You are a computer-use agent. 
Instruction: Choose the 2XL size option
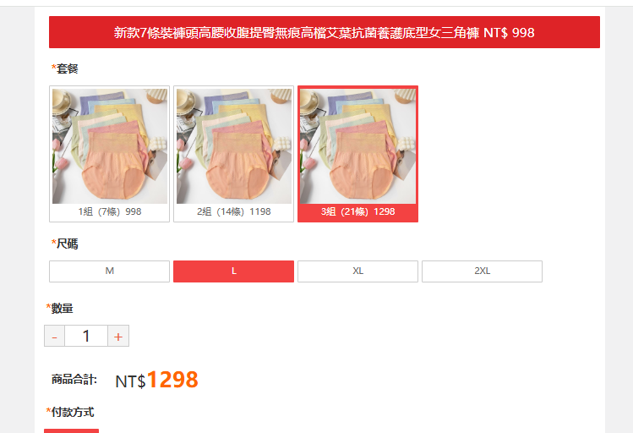pyautogui.click(x=482, y=271)
